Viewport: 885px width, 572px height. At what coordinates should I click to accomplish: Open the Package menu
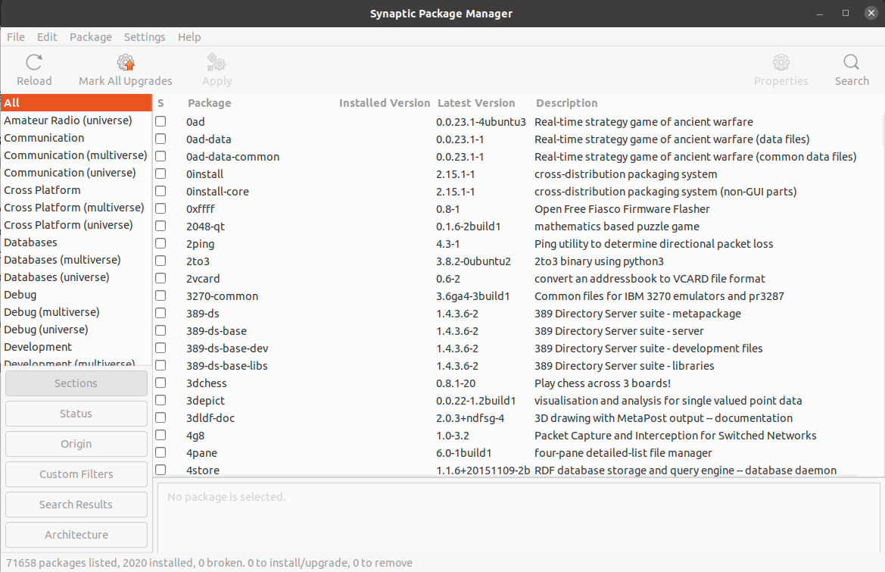coord(90,36)
